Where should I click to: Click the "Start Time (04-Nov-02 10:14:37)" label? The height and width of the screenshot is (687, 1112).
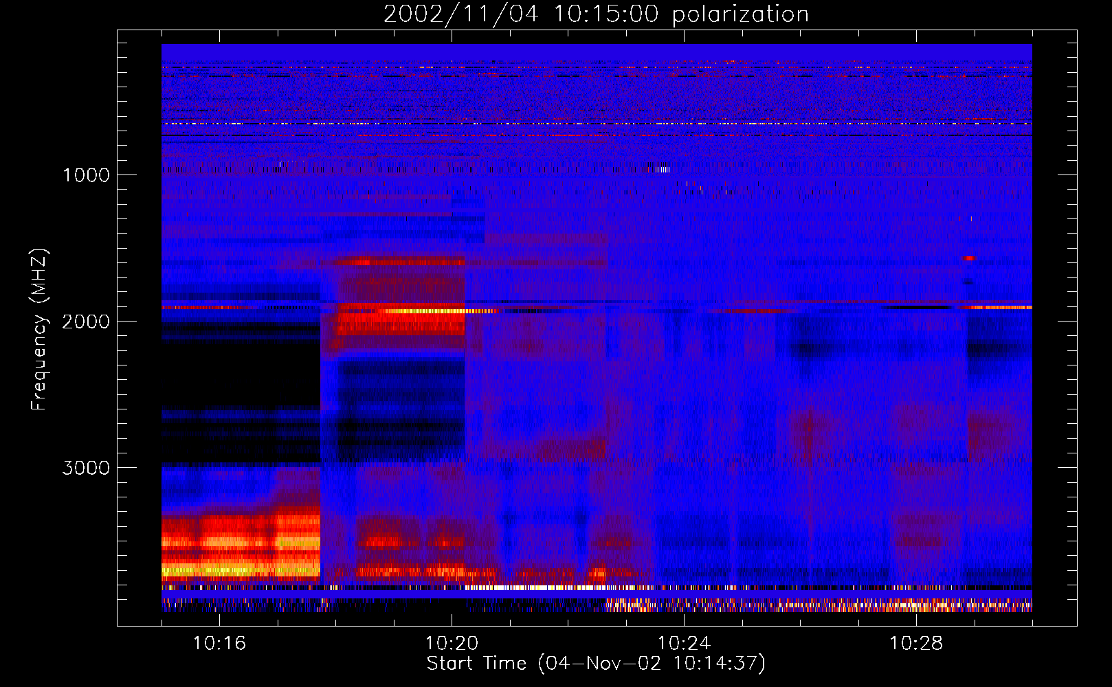tap(596, 664)
